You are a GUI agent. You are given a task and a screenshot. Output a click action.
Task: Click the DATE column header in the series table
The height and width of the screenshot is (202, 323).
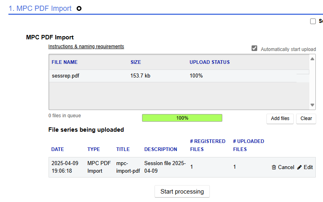(57, 149)
